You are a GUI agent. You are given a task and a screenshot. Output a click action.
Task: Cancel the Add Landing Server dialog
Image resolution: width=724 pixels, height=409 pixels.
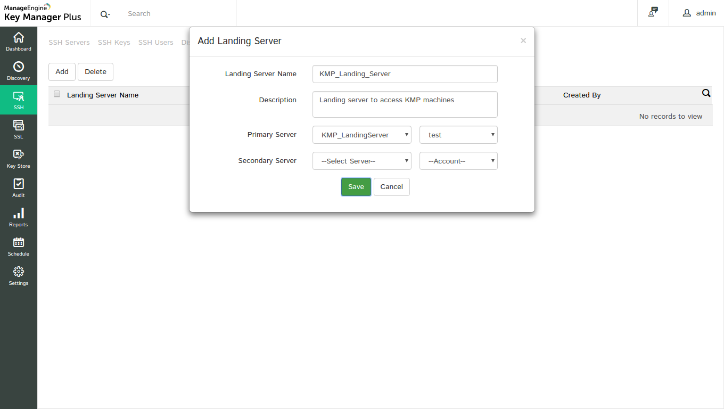[x=392, y=187]
